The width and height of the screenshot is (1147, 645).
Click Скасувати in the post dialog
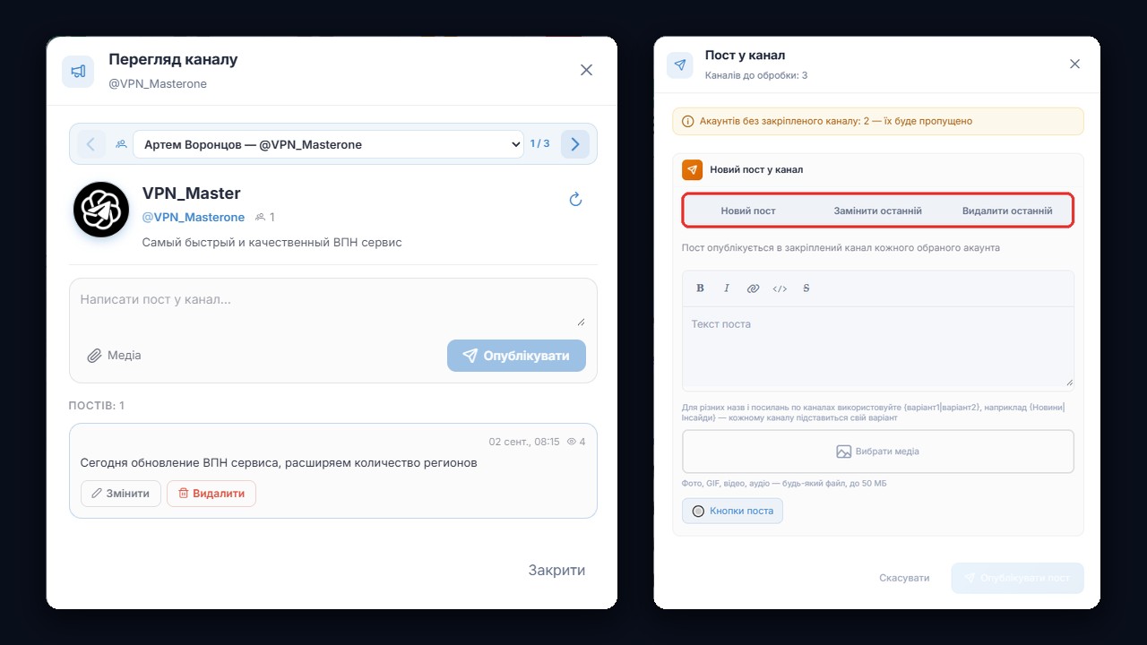pos(904,578)
